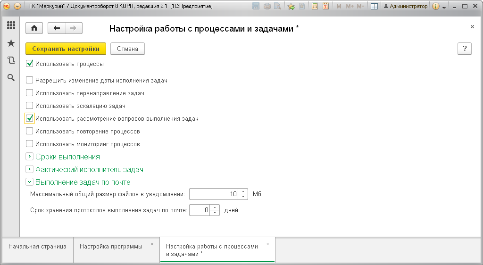Navigate forward with right arrow
The image size is (483, 265).
click(x=73, y=28)
